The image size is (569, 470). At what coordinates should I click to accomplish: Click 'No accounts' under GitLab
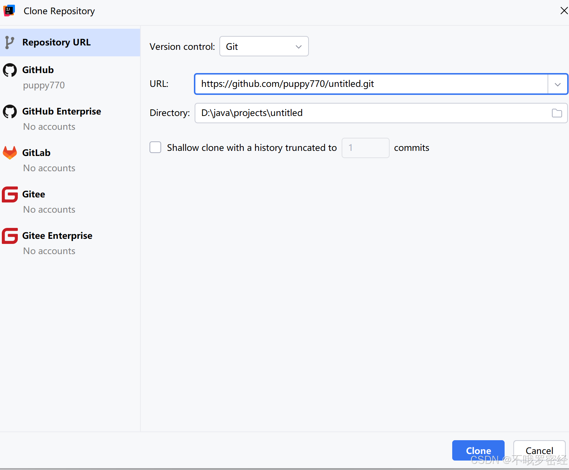point(49,168)
